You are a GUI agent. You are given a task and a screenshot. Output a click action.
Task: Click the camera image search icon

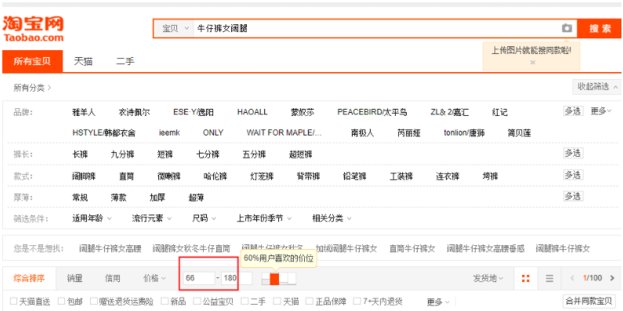coord(567,28)
